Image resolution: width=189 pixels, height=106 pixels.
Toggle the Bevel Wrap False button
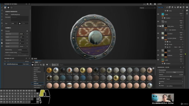[175, 72]
